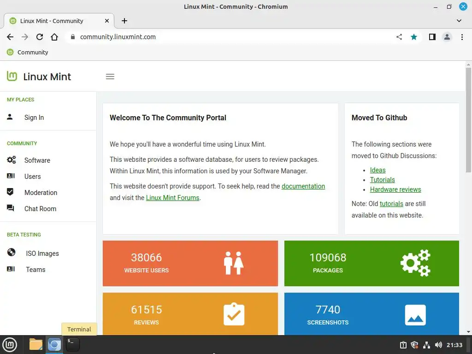Click the Linux Mint site title
This screenshot has width=472, height=354.
click(47, 77)
